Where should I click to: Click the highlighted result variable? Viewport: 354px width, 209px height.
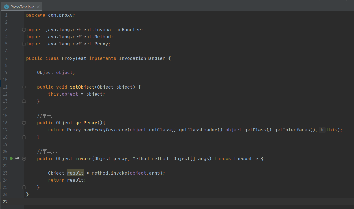(75, 173)
